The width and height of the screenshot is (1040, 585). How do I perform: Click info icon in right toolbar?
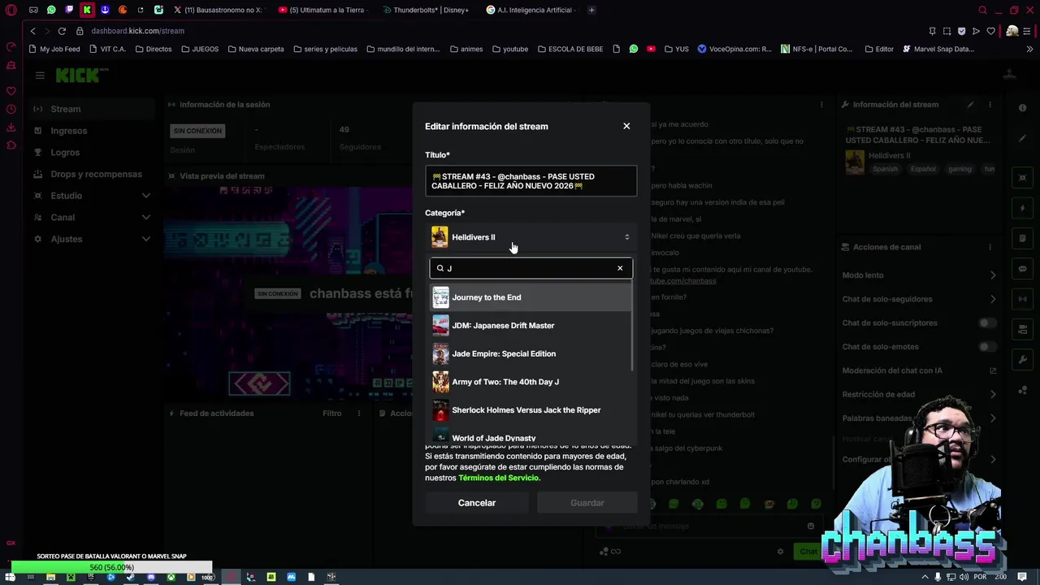tap(1023, 108)
